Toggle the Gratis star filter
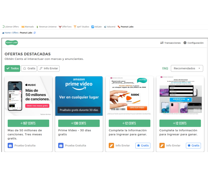Image resolution: width=208 pixels, height=176 pixels. click(29, 68)
